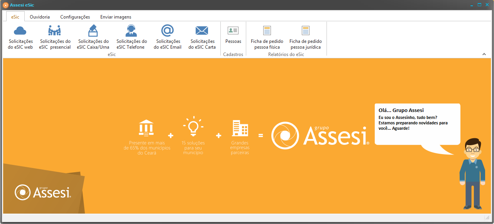494x224 pixels.
Task: Click the municipal building icon in banner
Action: pos(146,128)
